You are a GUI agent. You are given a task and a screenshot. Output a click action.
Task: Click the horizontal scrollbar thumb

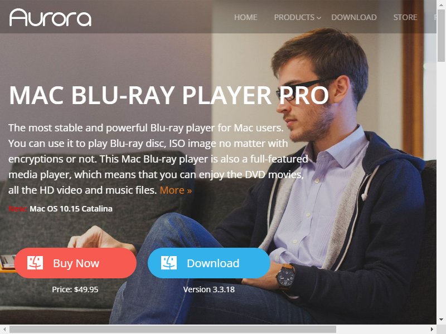[173, 329]
